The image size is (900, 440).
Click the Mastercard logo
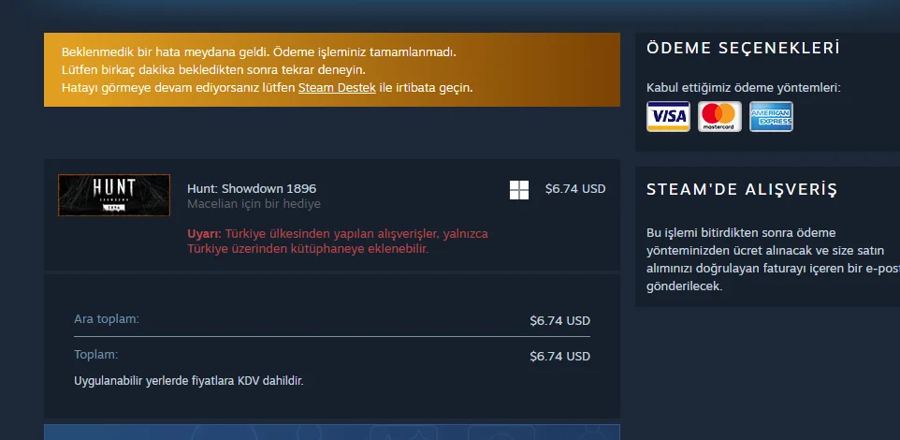click(x=719, y=117)
